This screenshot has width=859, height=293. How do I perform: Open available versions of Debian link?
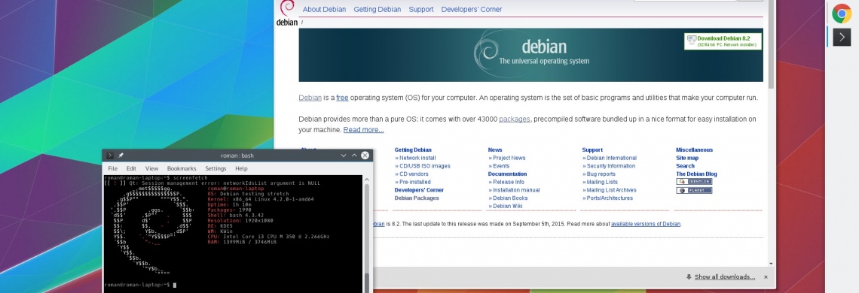645,224
